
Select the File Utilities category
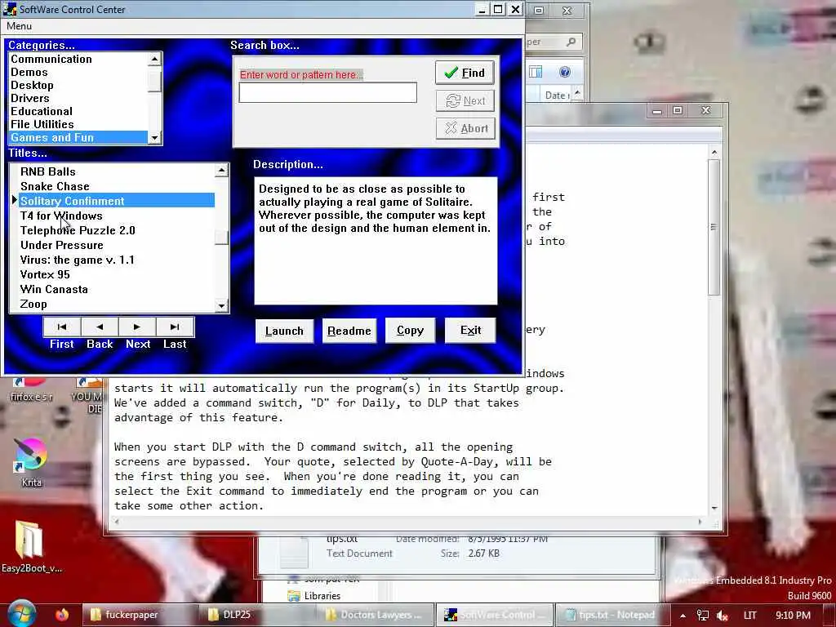point(78,124)
